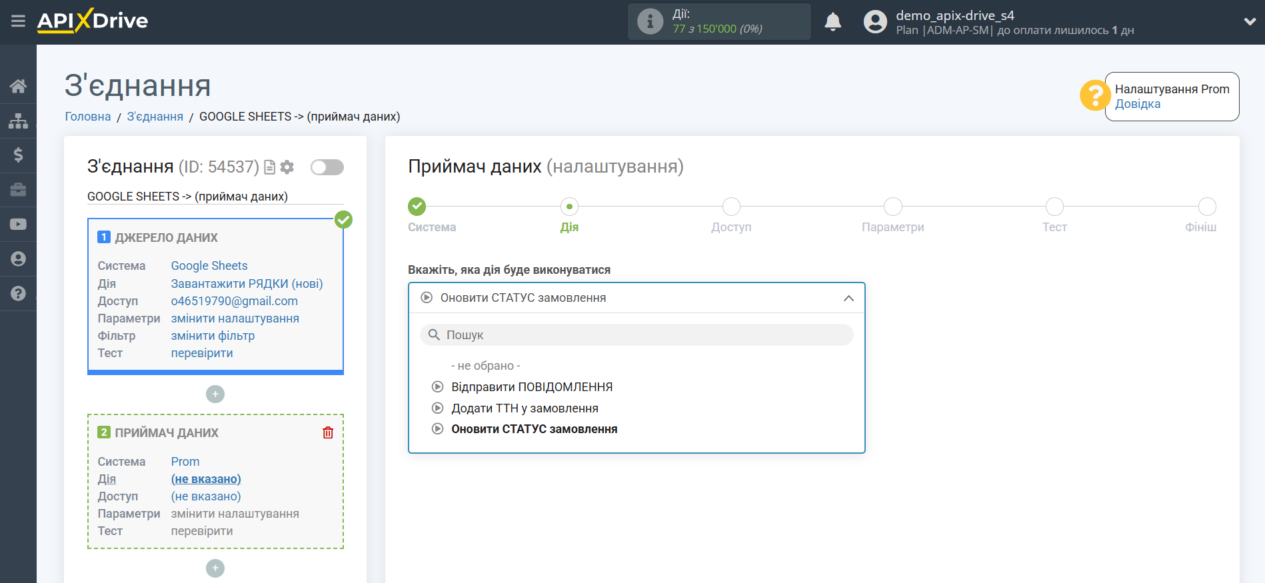Viewport: 1265px width, 583px height.
Task: Open the notifications bell
Action: click(x=832, y=21)
